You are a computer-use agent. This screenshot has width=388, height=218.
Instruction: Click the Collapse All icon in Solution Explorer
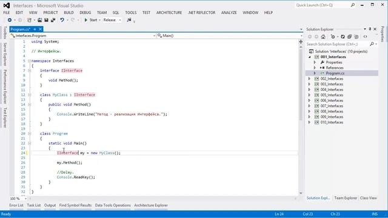pyautogui.click(x=349, y=36)
